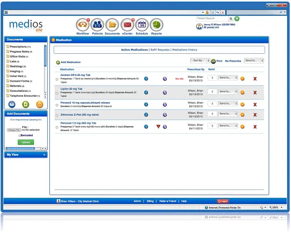The height and width of the screenshot is (238, 291).
Task: Click Jenny R Wilson's patient avatar icon
Action: pyautogui.click(x=199, y=27)
